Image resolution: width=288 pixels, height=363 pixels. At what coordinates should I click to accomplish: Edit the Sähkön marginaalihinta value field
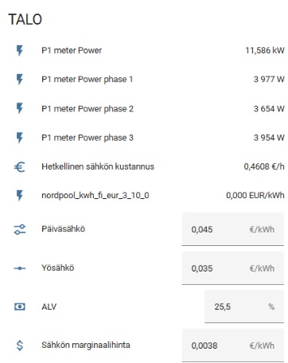click(x=232, y=345)
